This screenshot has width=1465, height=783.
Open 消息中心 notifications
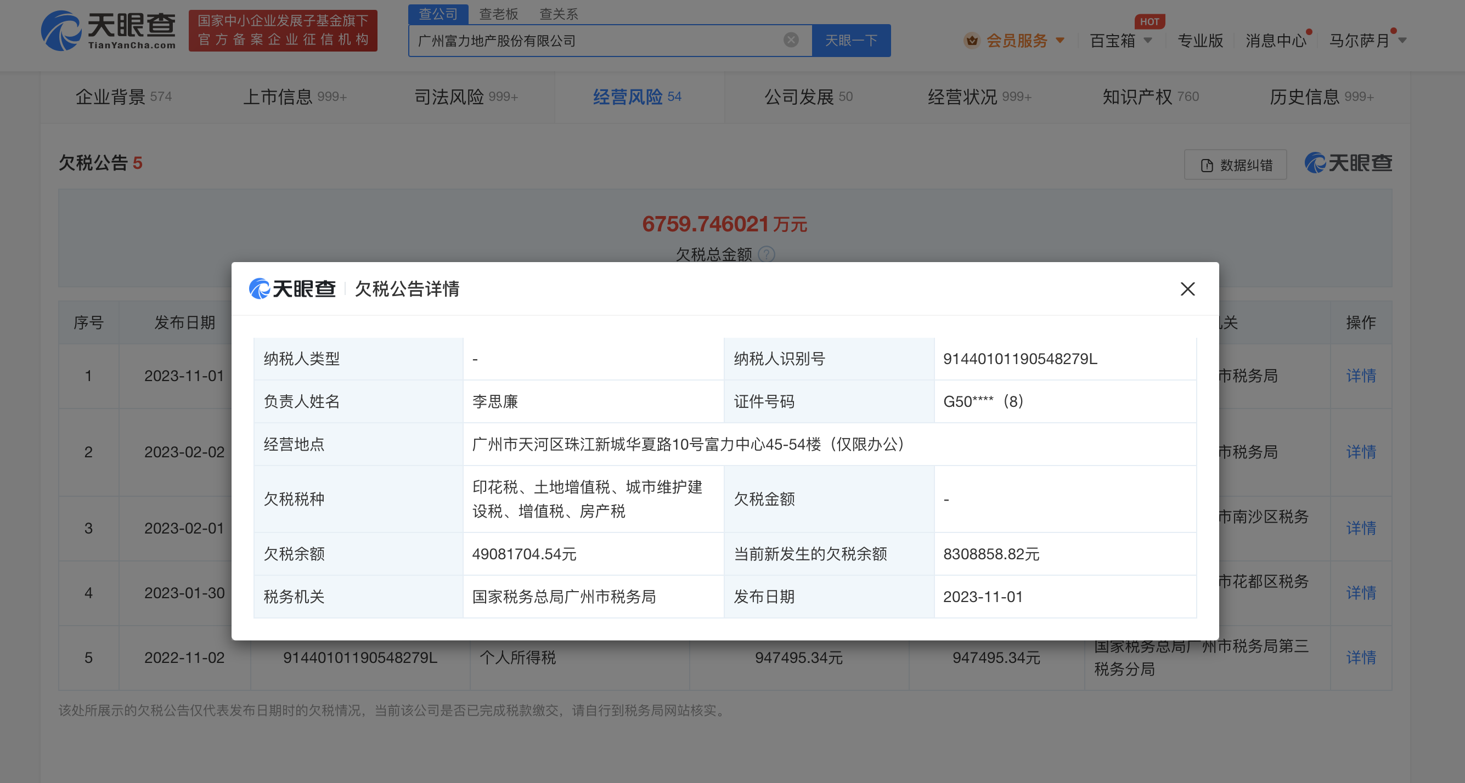1275,41
